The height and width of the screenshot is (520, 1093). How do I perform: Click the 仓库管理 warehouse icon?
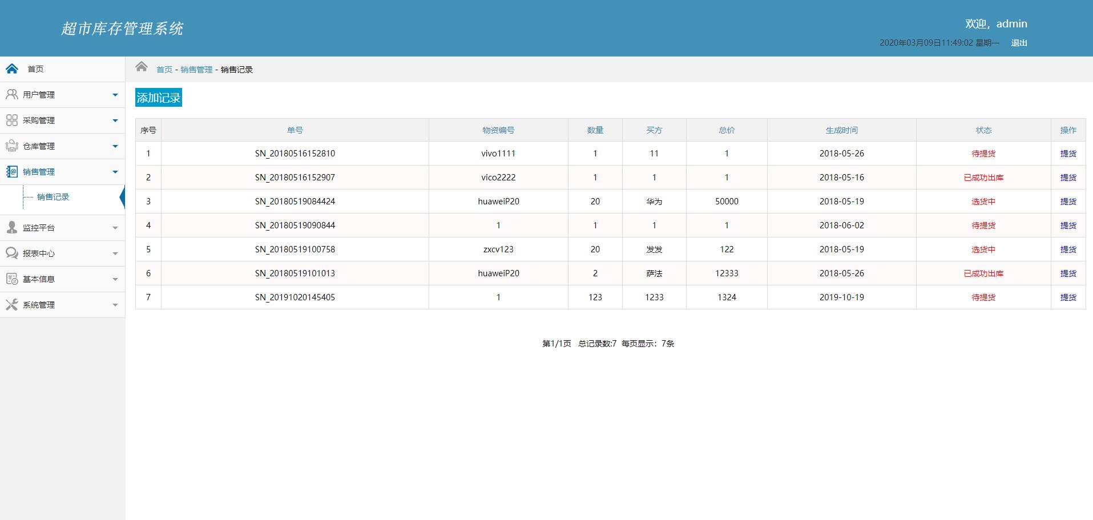click(x=12, y=146)
